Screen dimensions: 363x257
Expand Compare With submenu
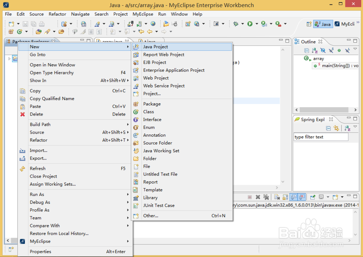[128, 226]
